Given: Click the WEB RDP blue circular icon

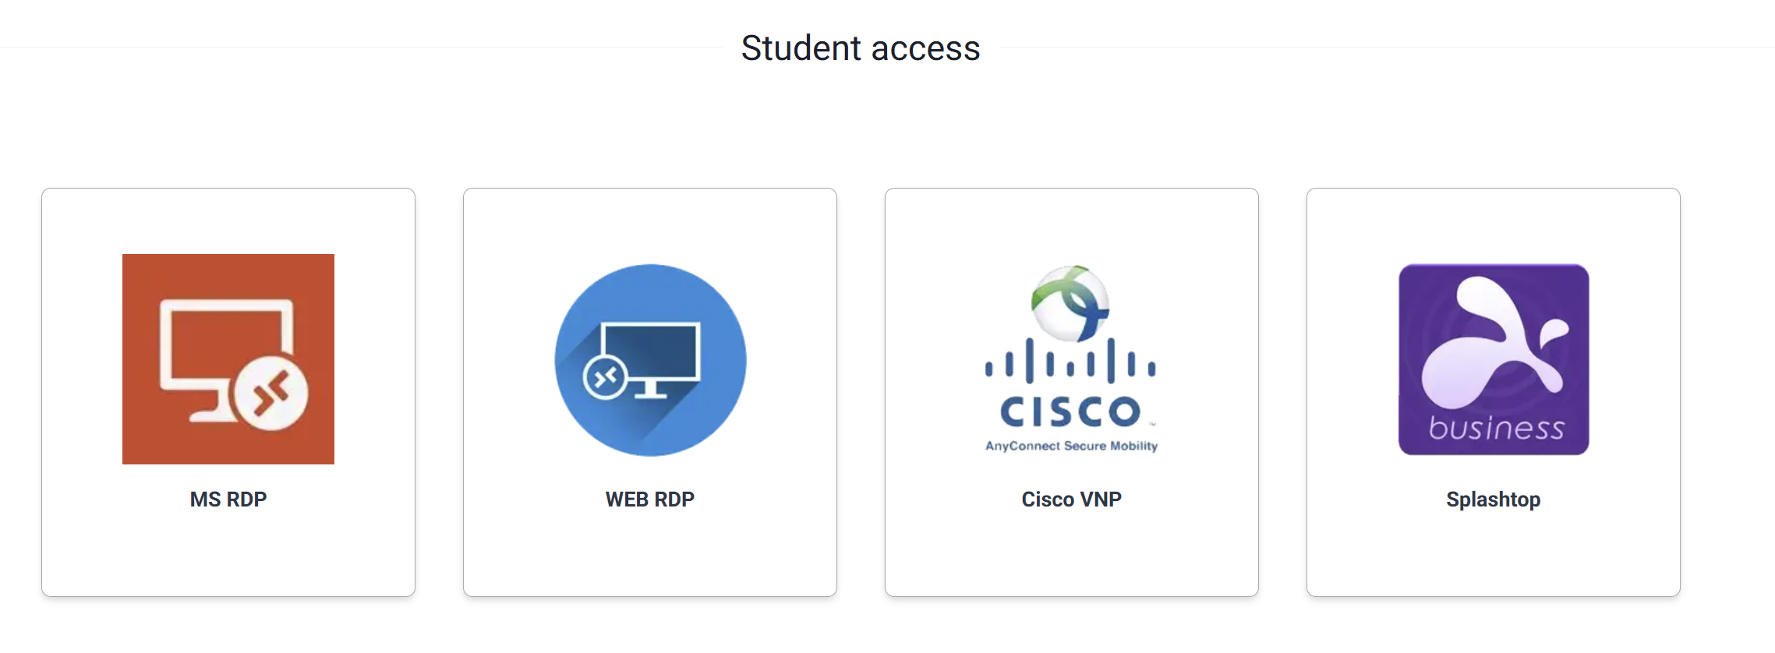Looking at the screenshot, I should coord(650,360).
